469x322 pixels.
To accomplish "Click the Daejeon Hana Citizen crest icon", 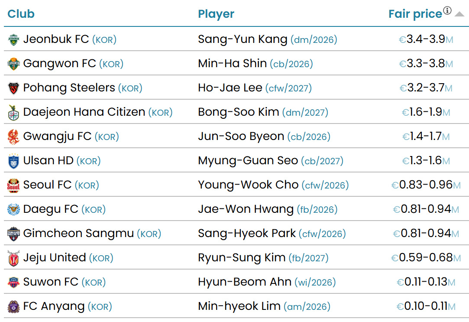I will pos(13,113).
